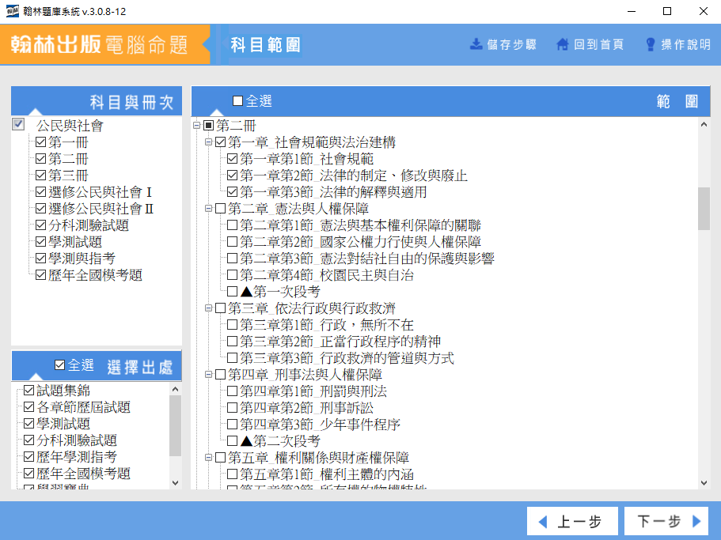The height and width of the screenshot is (540, 721).
Task: Toggle the 全選 checkbox in the 範圍 header
Action: click(237, 100)
